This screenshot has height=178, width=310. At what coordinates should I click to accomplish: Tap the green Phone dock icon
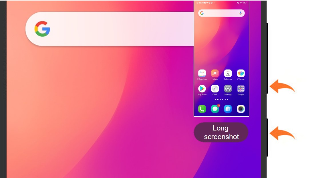click(x=202, y=109)
